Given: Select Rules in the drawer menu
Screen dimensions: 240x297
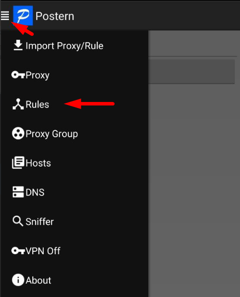Looking at the screenshot, I should coord(74,104).
